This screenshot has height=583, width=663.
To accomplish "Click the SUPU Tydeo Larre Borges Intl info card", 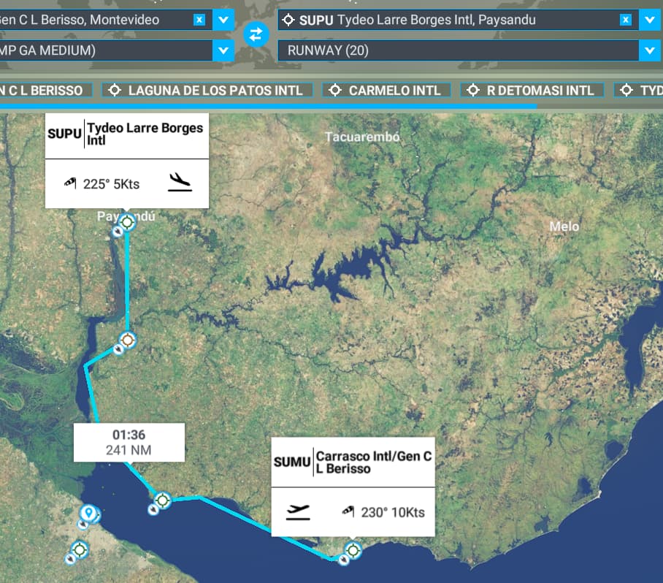I will pyautogui.click(x=127, y=161).
